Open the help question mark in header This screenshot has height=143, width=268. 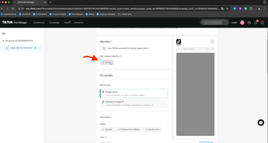point(262,22)
